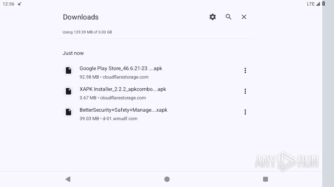Open XAPK Installer_2.2.2_apkcombo apk file
Image resolution: width=334 pixels, height=187 pixels.
(123, 89)
